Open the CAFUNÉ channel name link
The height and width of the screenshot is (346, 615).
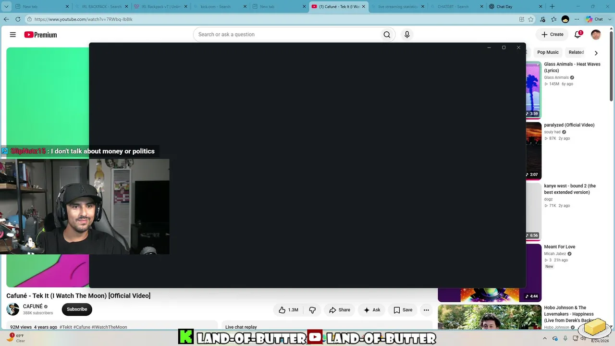click(x=33, y=307)
